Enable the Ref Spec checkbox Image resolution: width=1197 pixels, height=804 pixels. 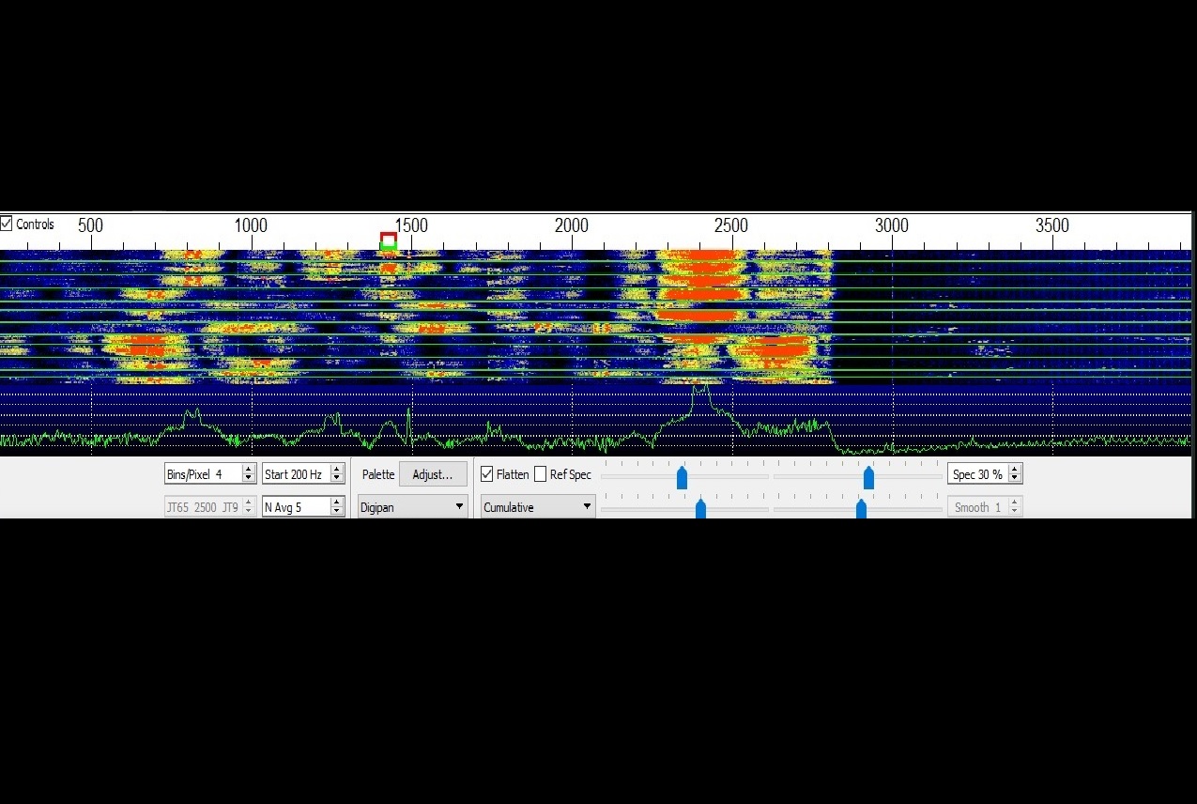coord(541,474)
